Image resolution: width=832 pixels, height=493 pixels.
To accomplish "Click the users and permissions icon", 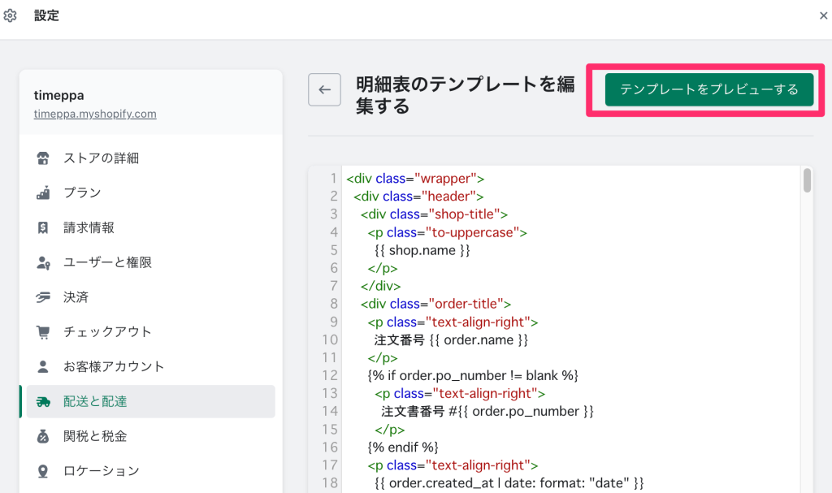I will 44,263.
